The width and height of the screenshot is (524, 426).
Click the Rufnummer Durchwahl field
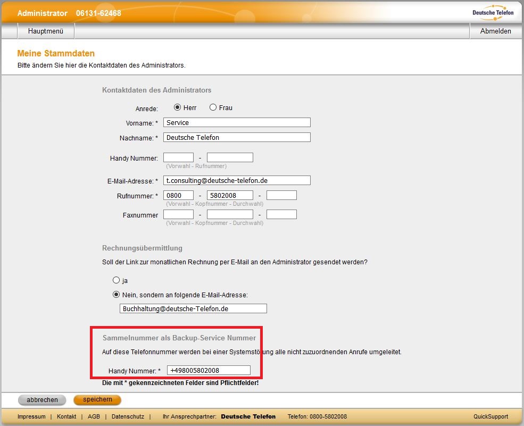click(x=281, y=196)
